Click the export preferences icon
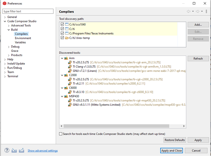This screenshot has width=211, height=156. [21, 150]
